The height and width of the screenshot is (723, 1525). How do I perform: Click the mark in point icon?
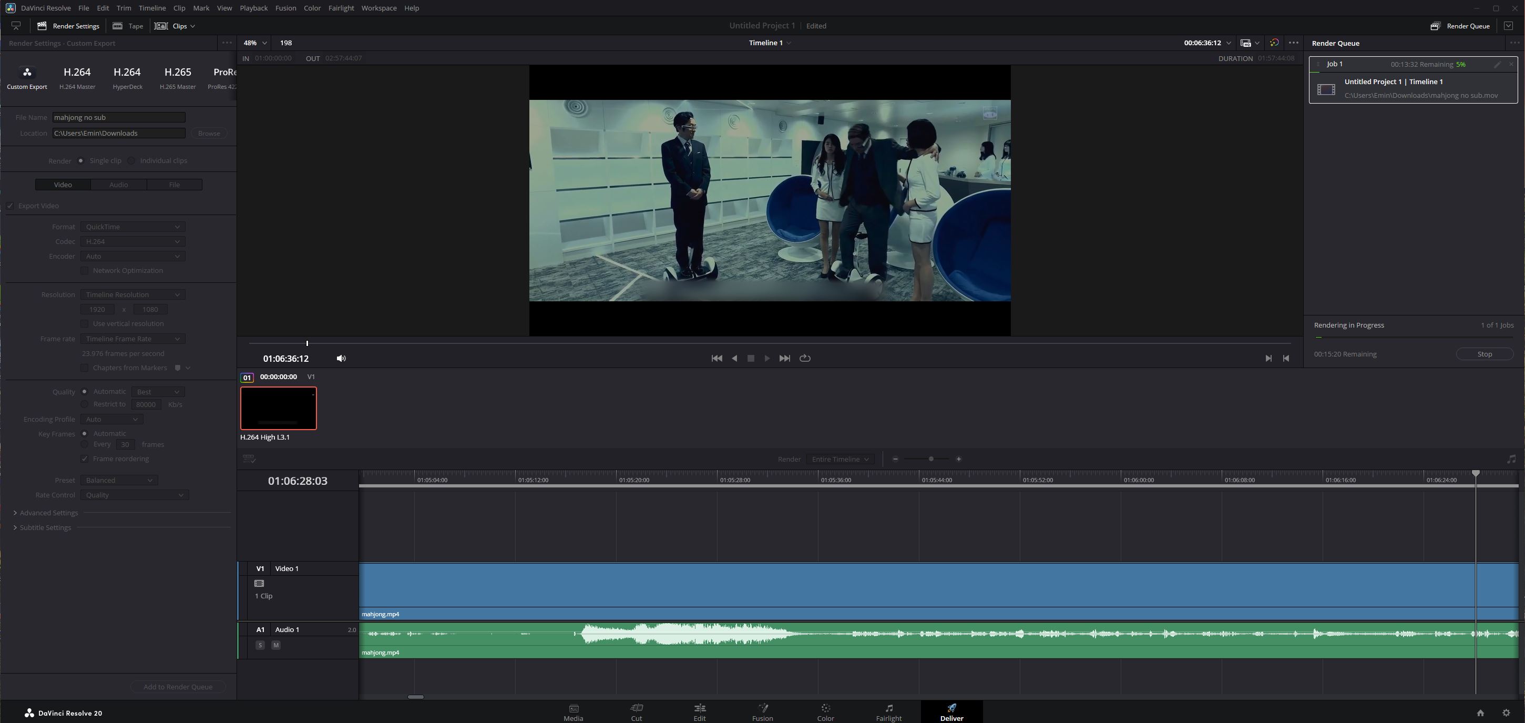1268,358
